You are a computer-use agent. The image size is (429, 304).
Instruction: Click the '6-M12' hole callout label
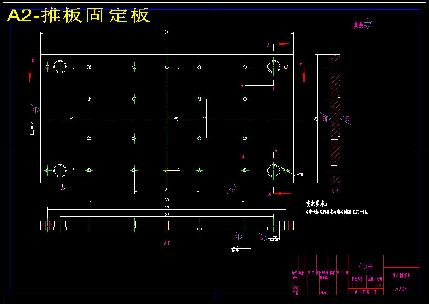click(x=300, y=174)
